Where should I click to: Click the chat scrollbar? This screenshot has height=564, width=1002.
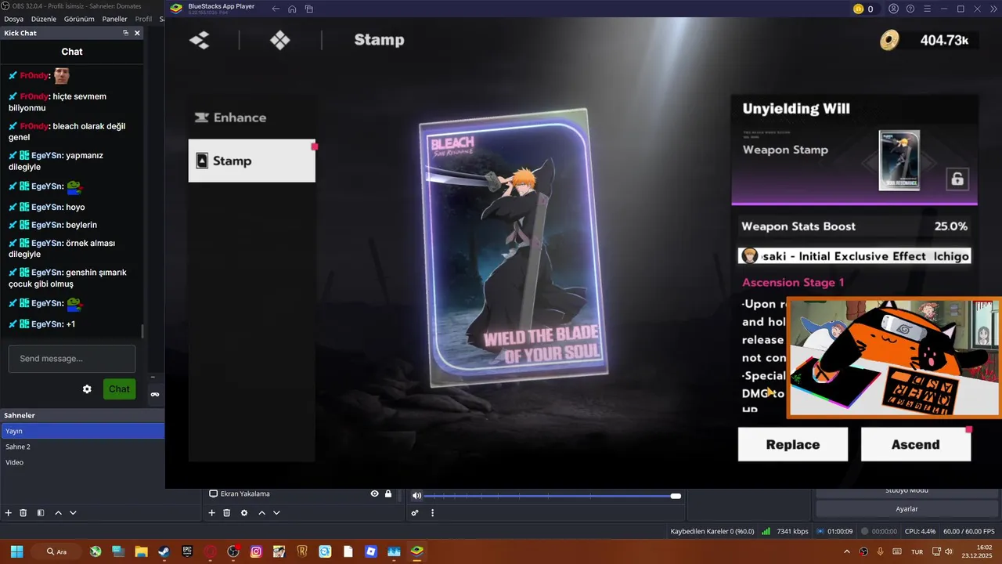[x=142, y=331]
